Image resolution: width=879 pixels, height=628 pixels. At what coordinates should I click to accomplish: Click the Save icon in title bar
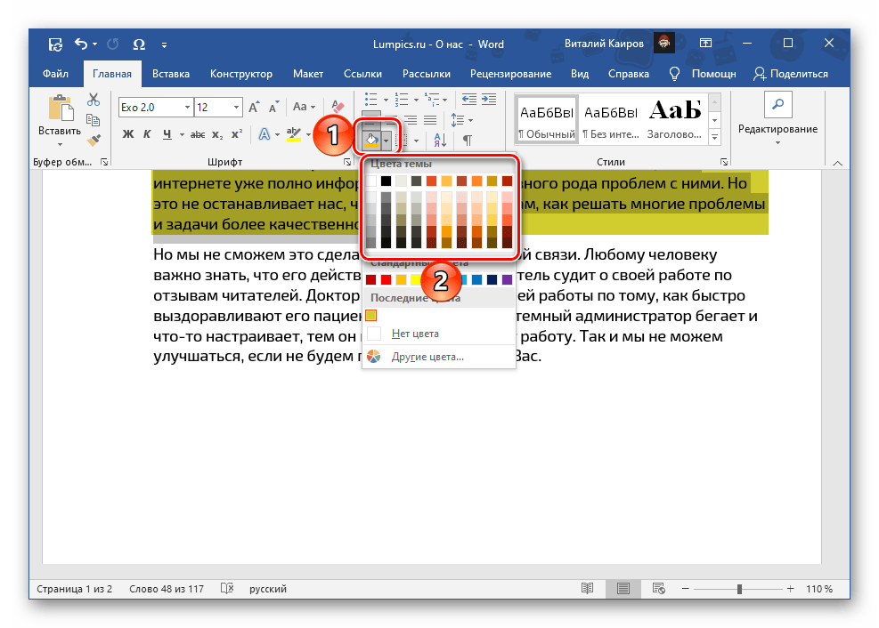tap(55, 44)
